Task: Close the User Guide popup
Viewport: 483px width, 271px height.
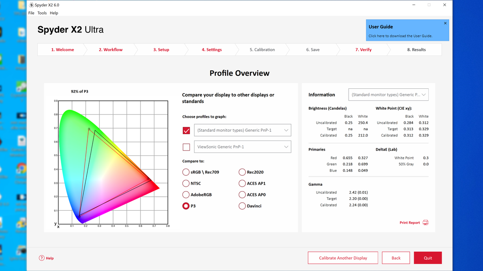Action: (445, 23)
